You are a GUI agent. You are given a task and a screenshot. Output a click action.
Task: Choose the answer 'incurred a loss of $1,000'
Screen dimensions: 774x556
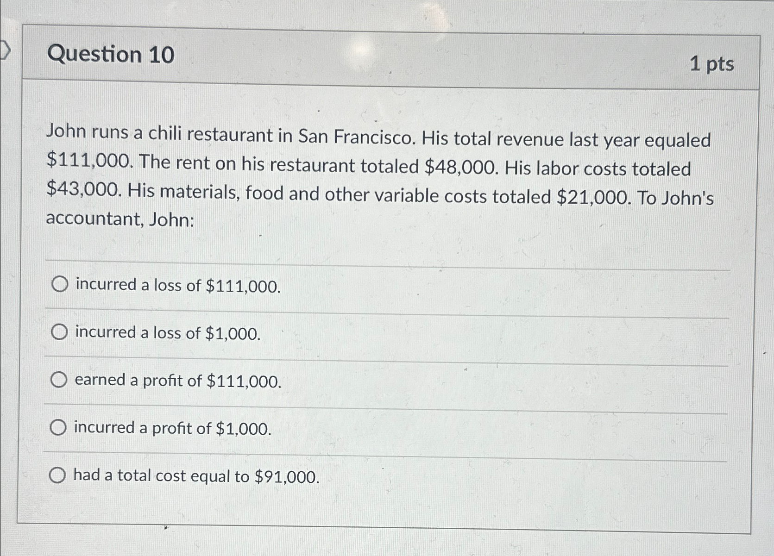click(59, 331)
